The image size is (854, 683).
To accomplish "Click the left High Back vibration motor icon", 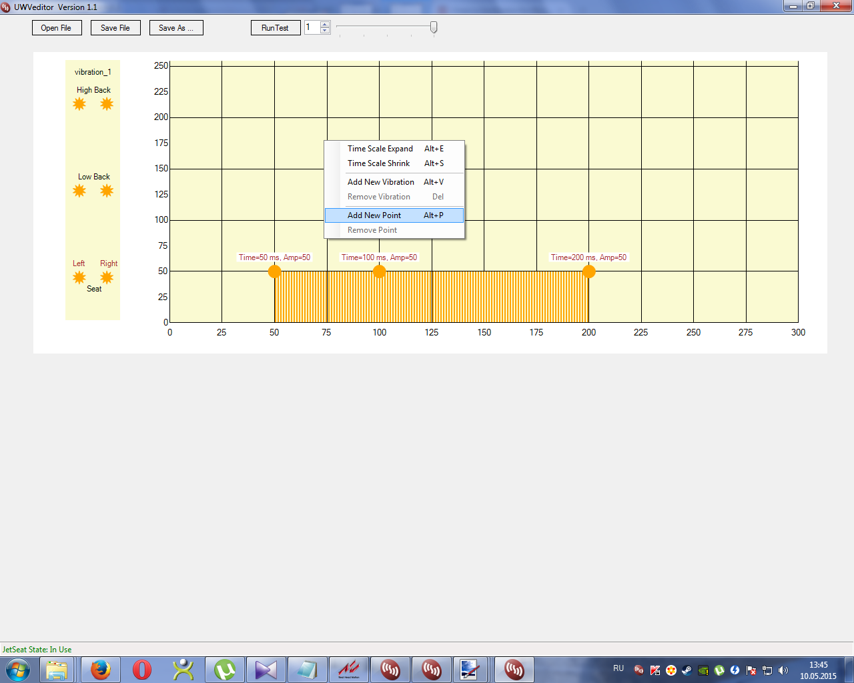I will click(x=79, y=104).
